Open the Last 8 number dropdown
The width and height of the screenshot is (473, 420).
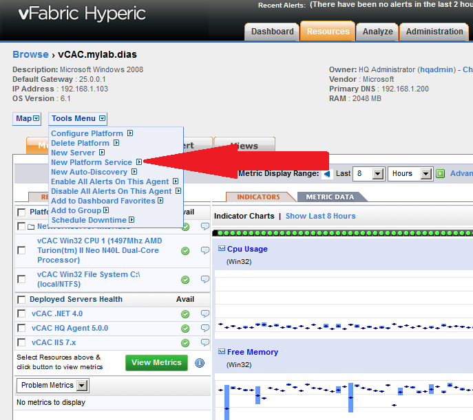[368, 174]
